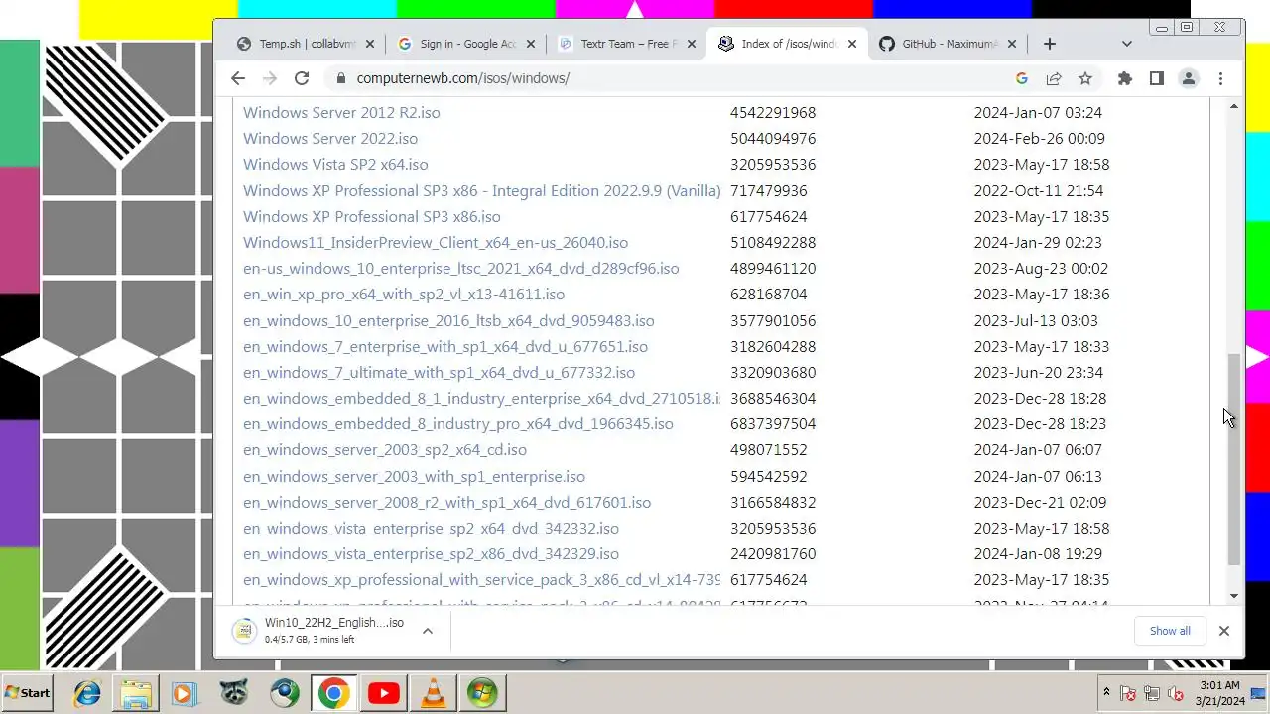Select the date 2024-Jan-29 02:23
Image resolution: width=1270 pixels, height=714 pixels.
(x=1037, y=242)
